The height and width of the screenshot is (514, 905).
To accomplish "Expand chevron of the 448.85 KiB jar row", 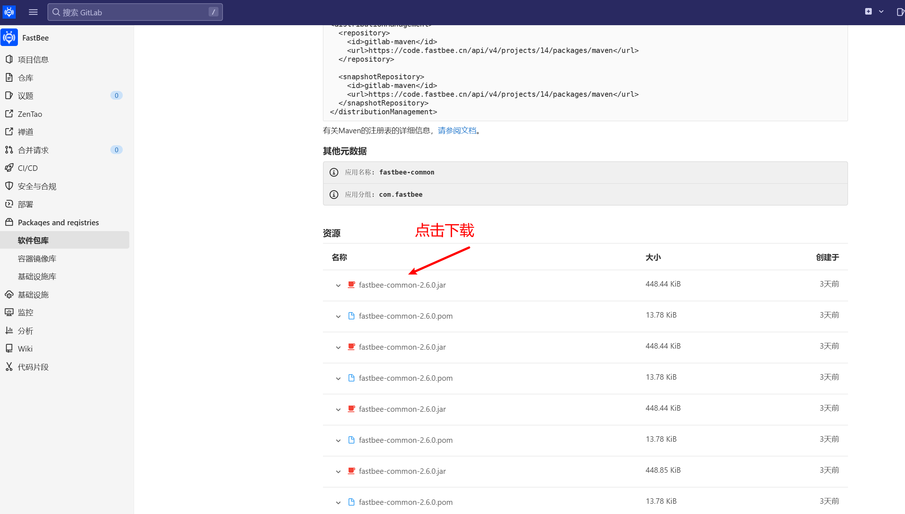I will [338, 472].
